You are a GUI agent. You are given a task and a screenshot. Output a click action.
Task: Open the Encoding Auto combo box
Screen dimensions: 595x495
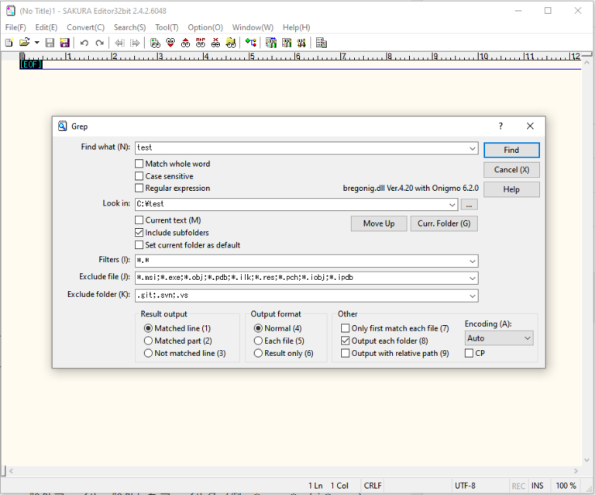[499, 338]
